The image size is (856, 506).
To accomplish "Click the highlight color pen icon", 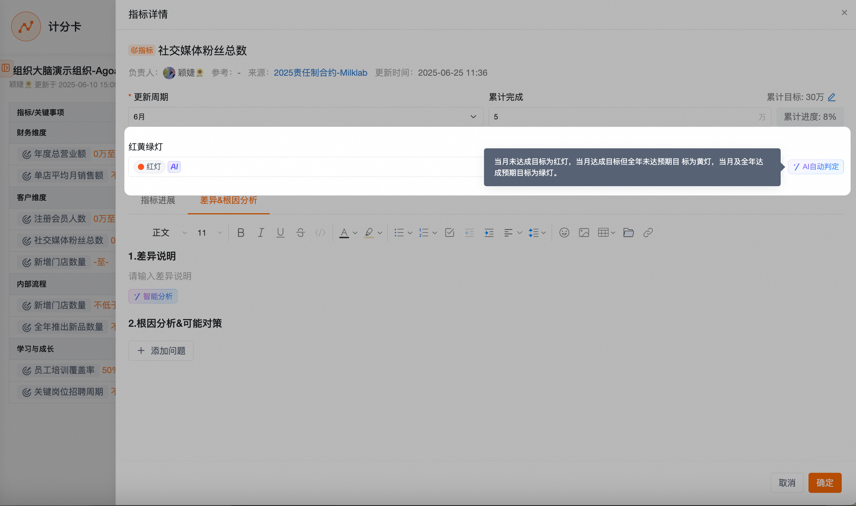I will coord(369,233).
